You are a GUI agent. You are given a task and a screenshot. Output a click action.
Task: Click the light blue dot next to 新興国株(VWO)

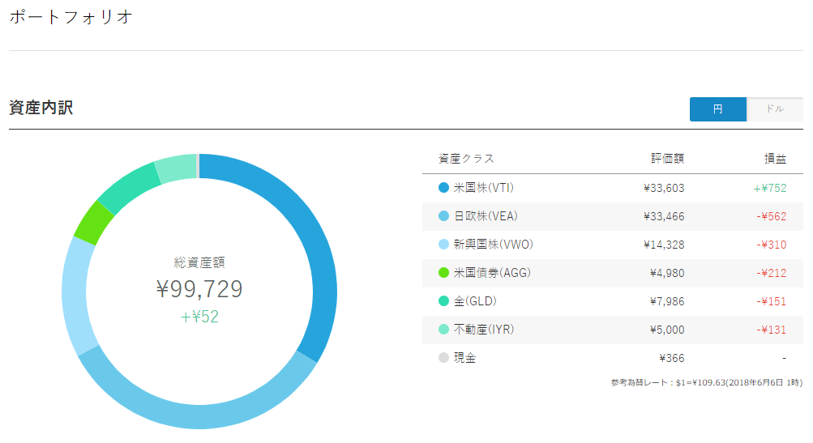point(443,245)
